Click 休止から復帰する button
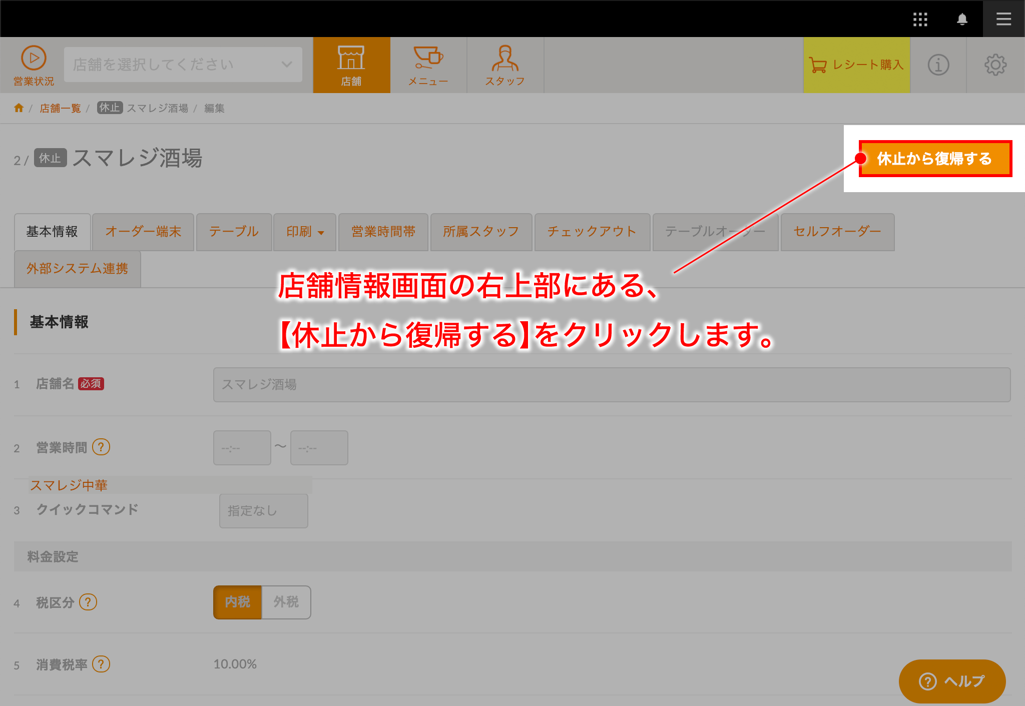1025x706 pixels. (x=935, y=159)
